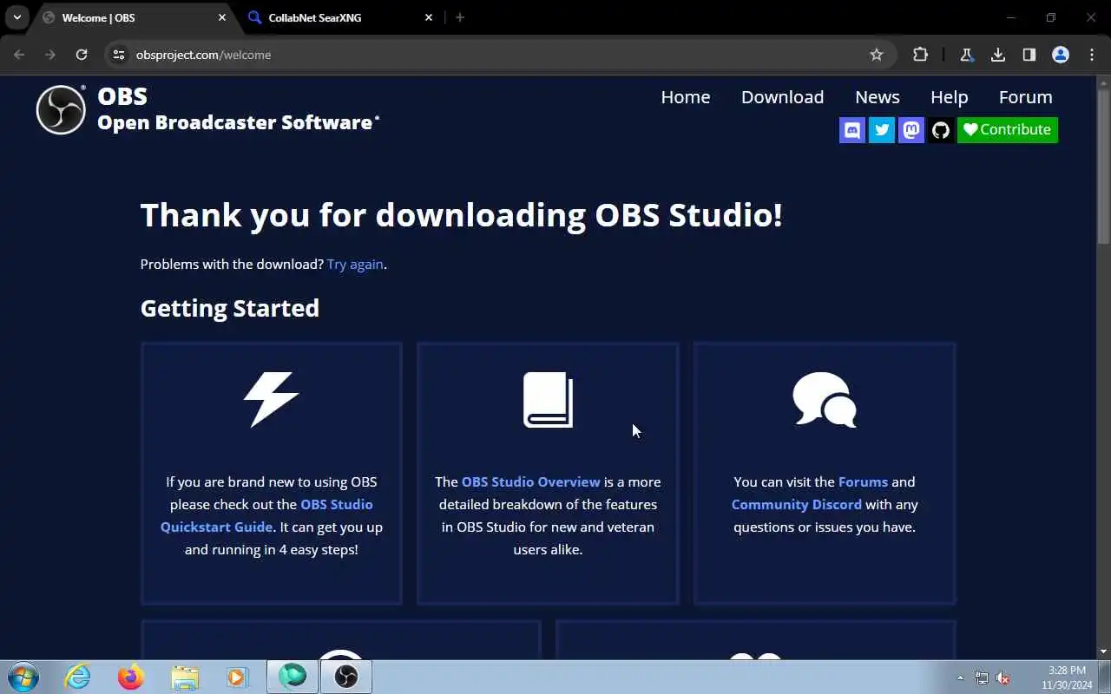Go back to the previous page

point(19,55)
